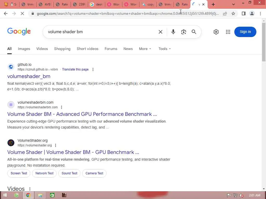
Task: Click Translate this page link
Action: [75, 69]
